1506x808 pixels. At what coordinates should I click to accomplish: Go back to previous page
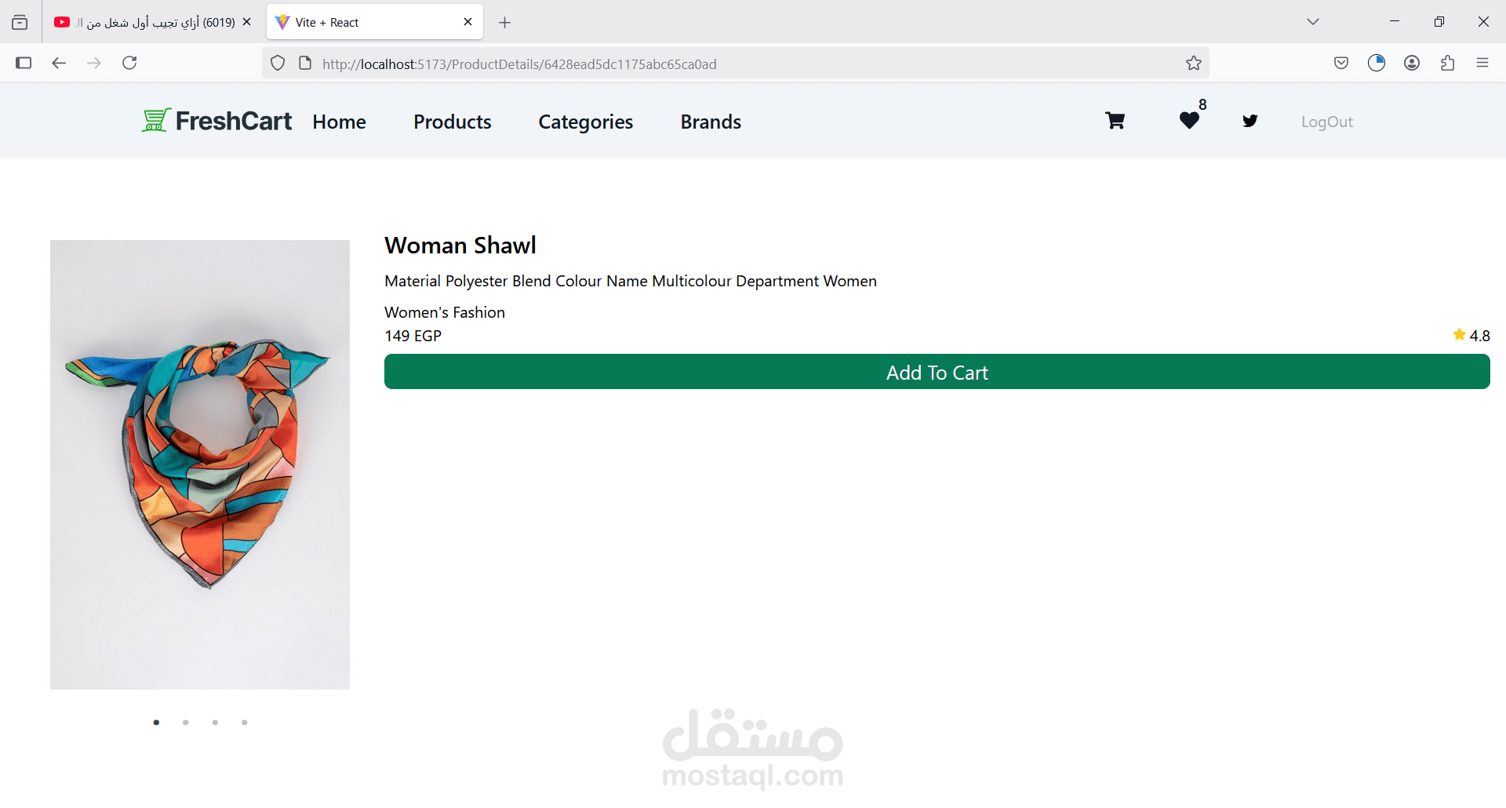click(59, 63)
